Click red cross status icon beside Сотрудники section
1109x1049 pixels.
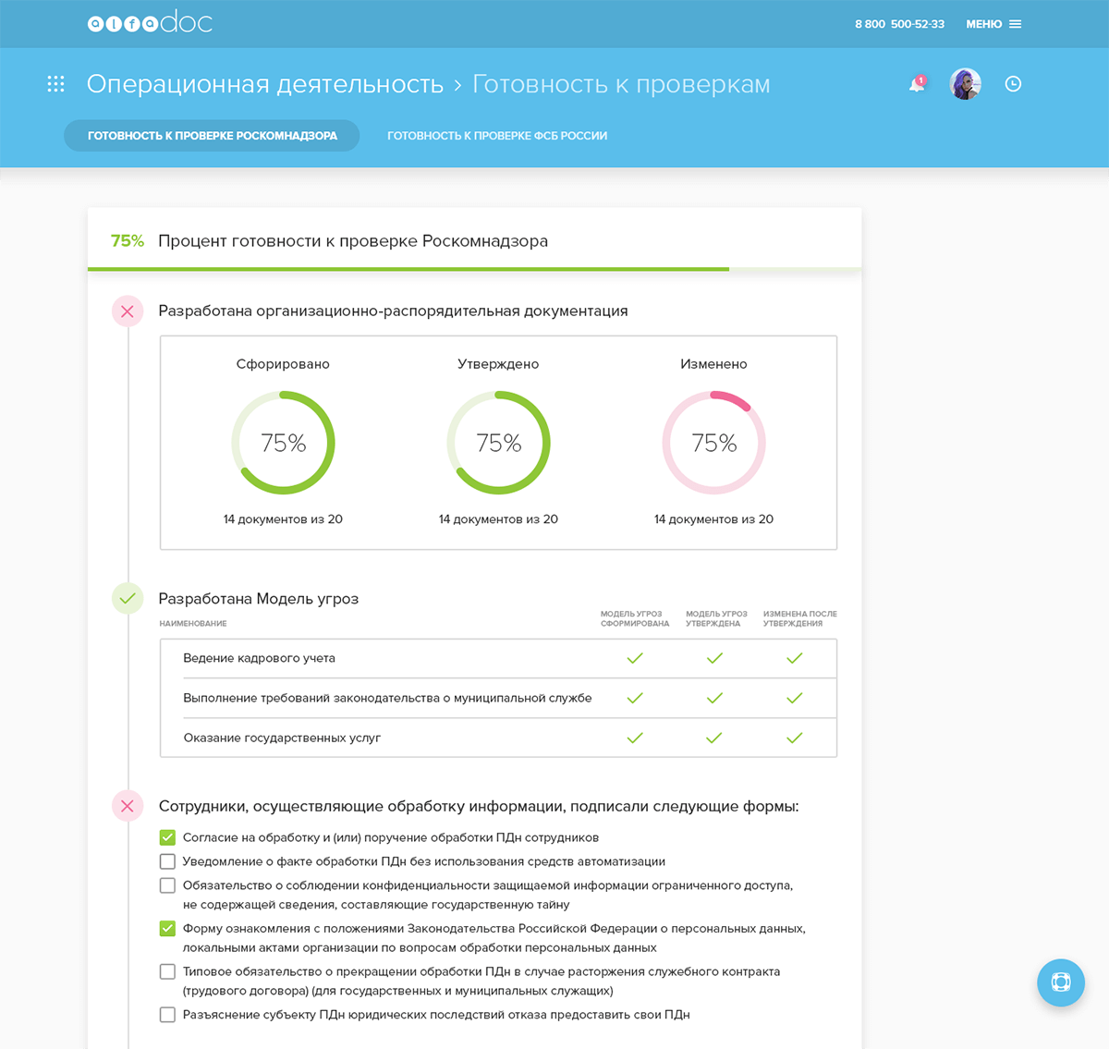pos(128,806)
